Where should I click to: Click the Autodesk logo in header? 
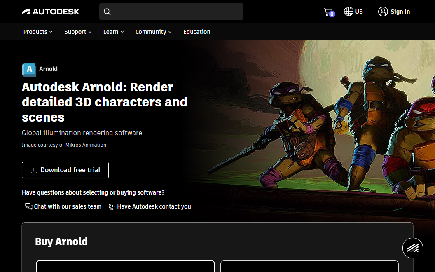(x=51, y=12)
